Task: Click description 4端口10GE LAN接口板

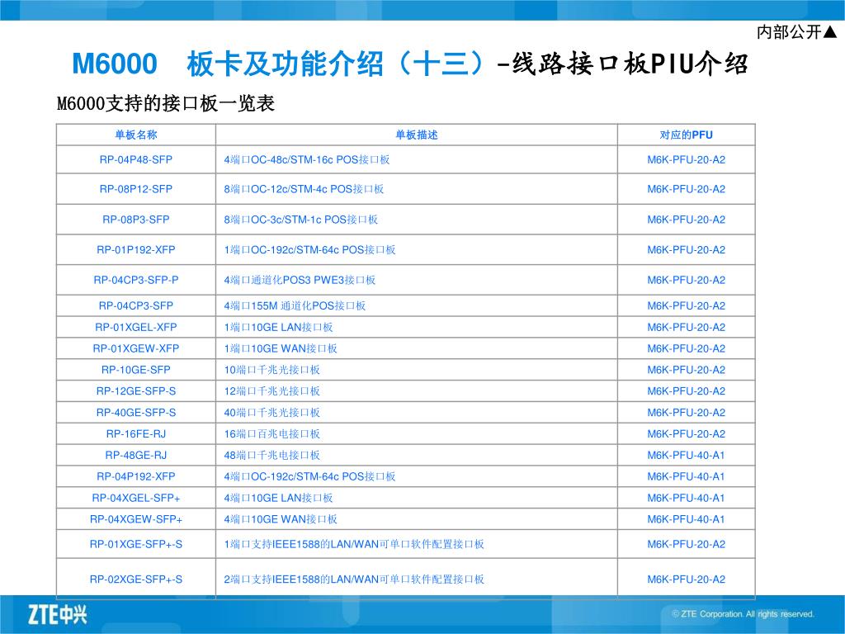Action: (279, 498)
